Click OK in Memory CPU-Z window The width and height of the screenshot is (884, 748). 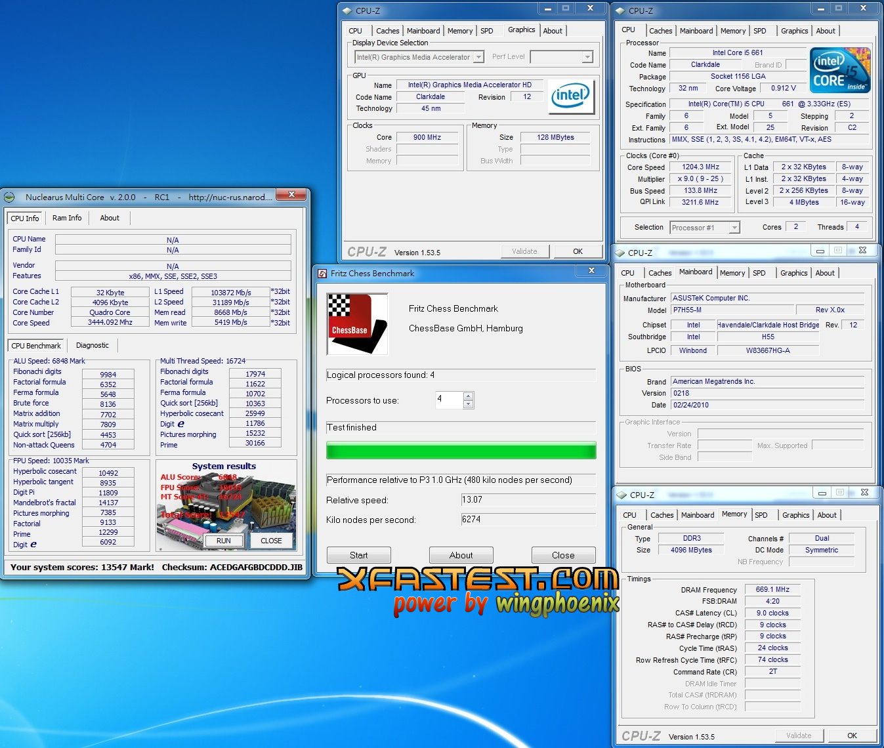tap(852, 736)
